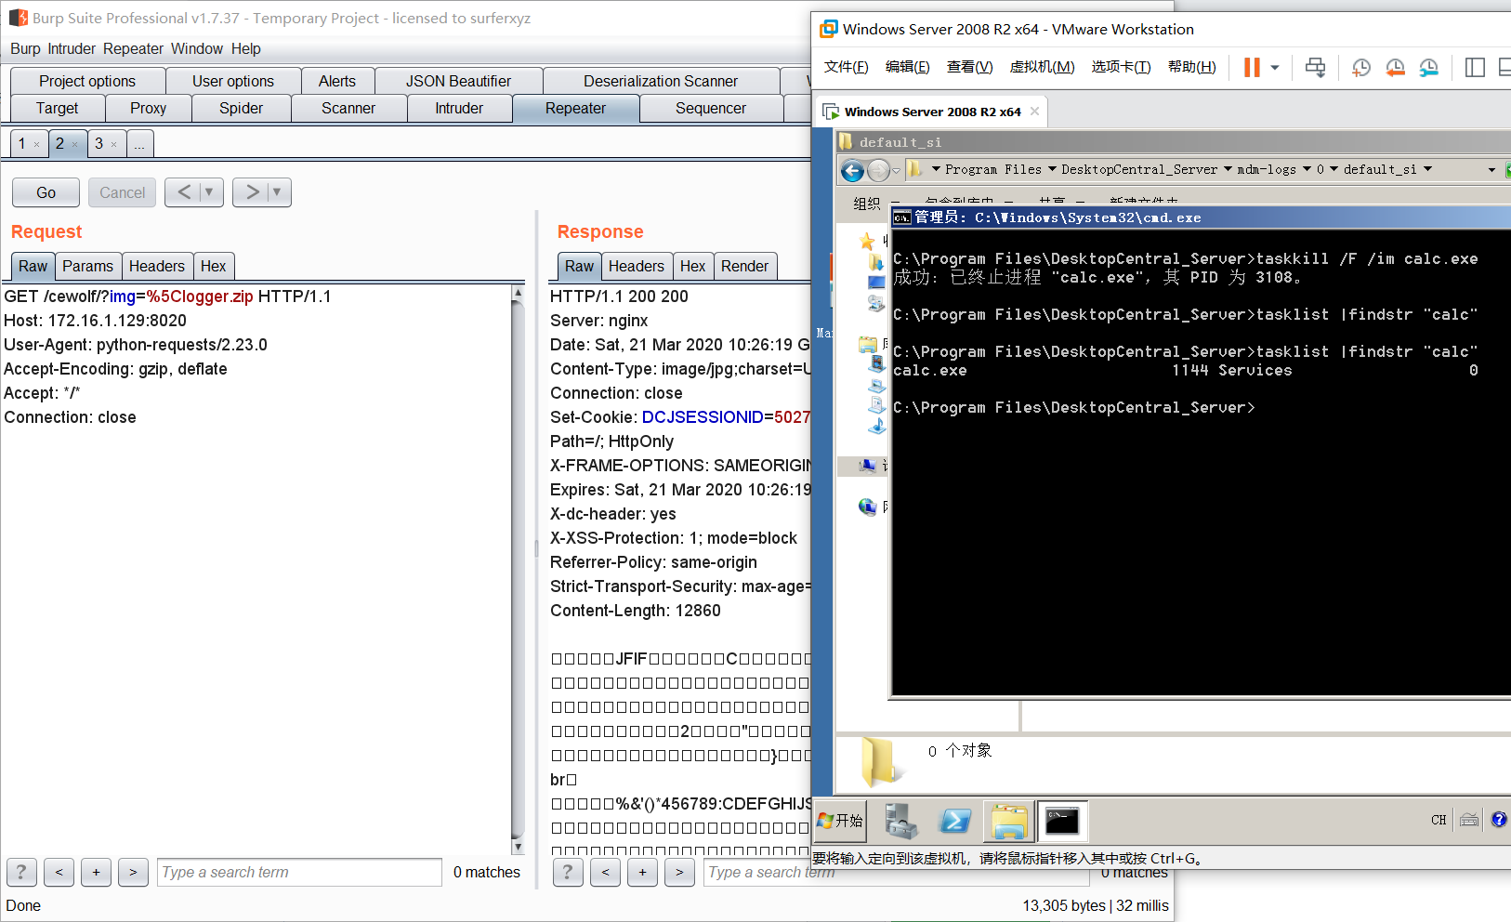The image size is (1511, 922).
Task: Switch response view to the Render tab
Action: pos(744,266)
